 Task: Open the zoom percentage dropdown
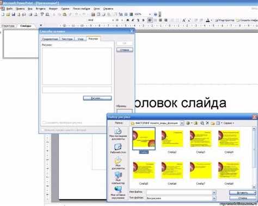[x=150, y=14]
